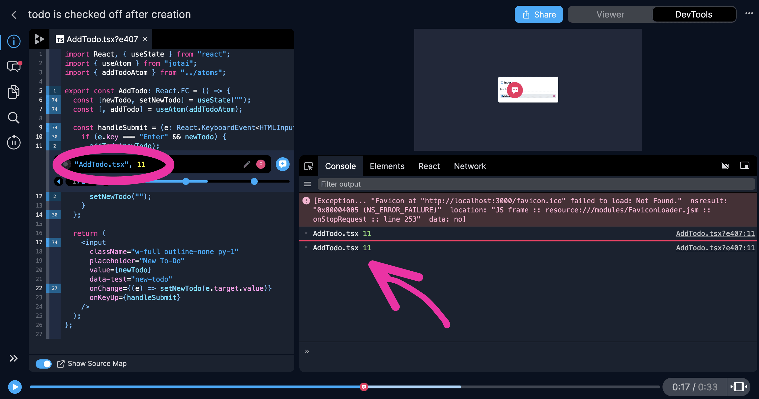The image size is (759, 399).
Task: Click the Share button
Action: pos(539,14)
